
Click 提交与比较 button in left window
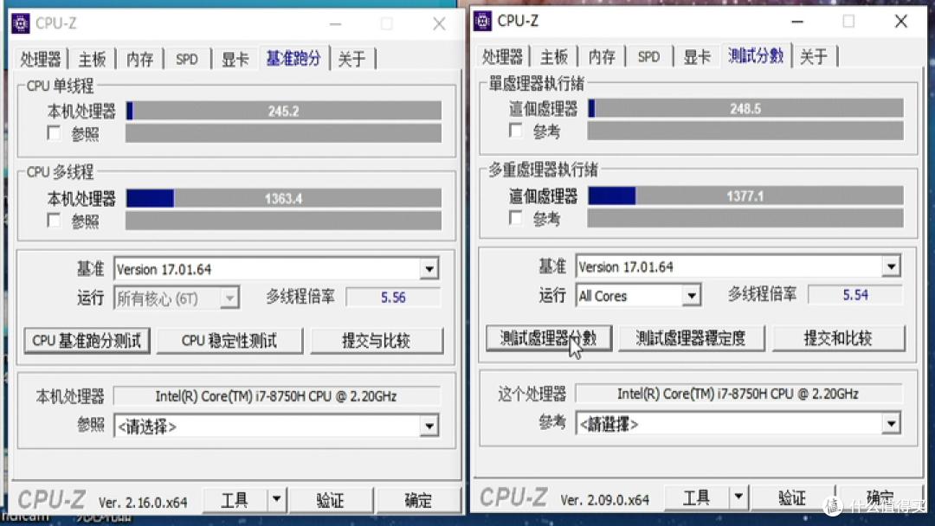point(377,341)
